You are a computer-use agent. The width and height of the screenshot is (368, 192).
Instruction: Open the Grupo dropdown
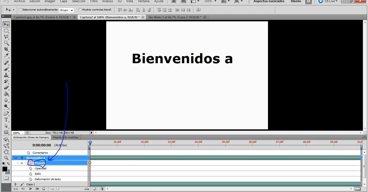point(66,10)
